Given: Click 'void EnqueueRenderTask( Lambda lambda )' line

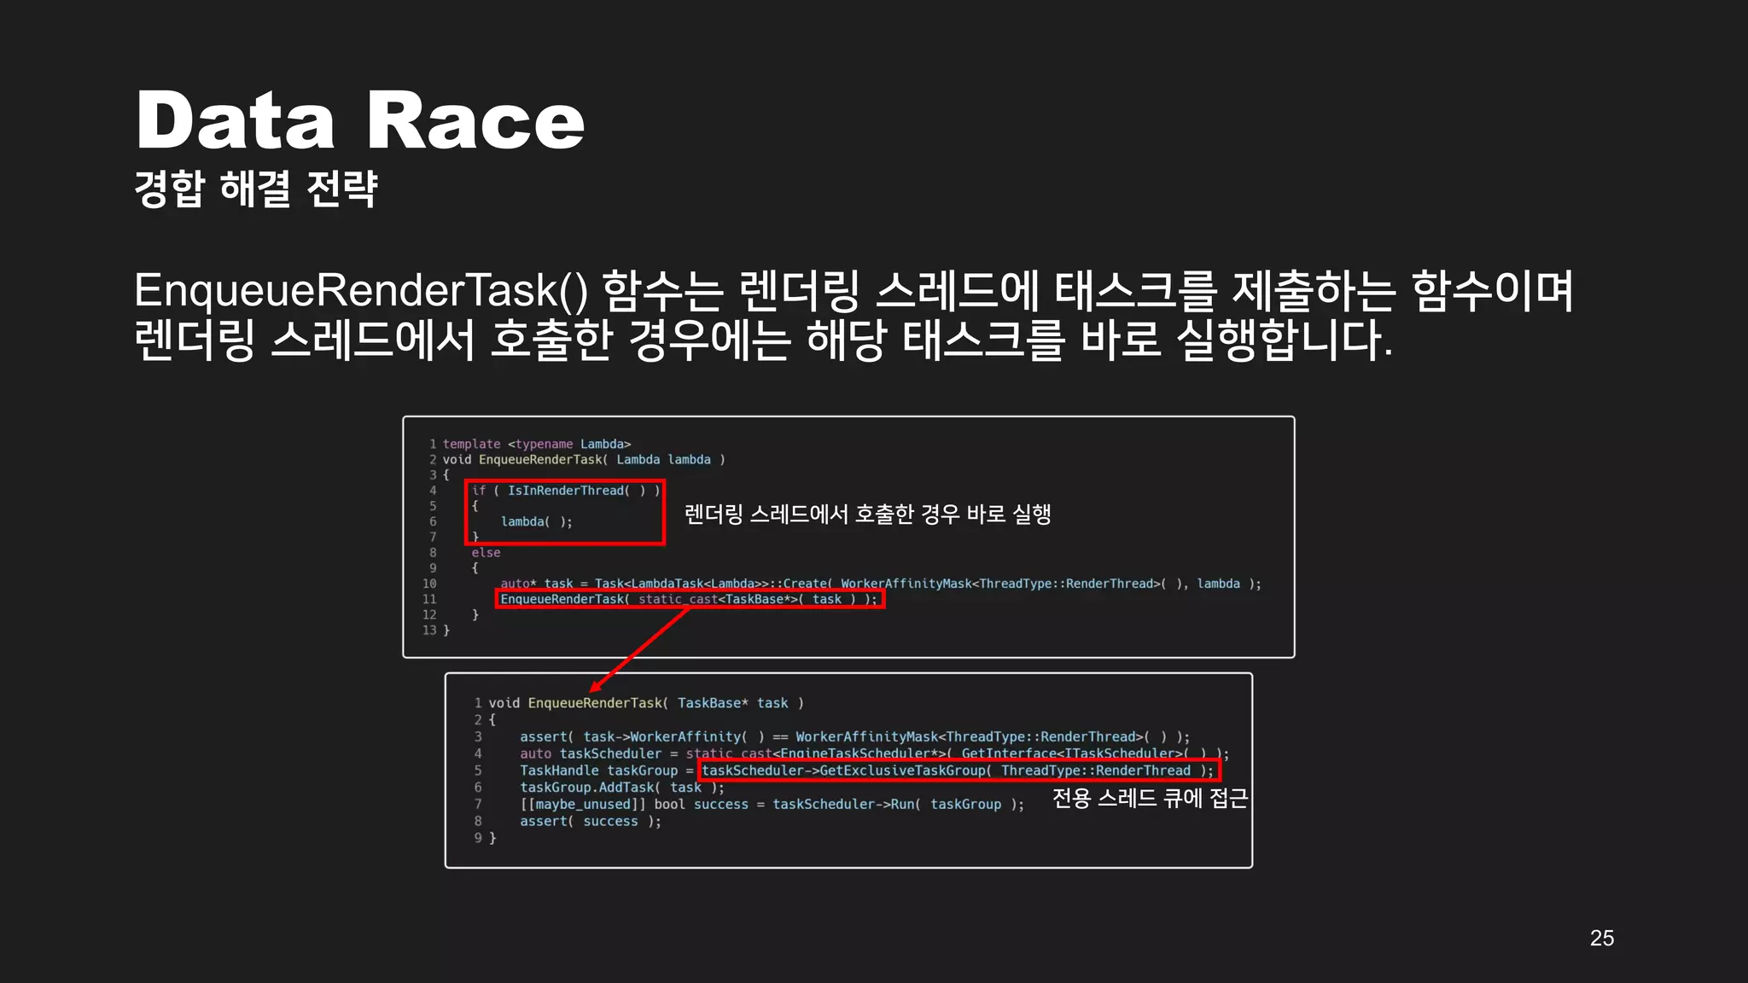Looking at the screenshot, I should 584,459.
